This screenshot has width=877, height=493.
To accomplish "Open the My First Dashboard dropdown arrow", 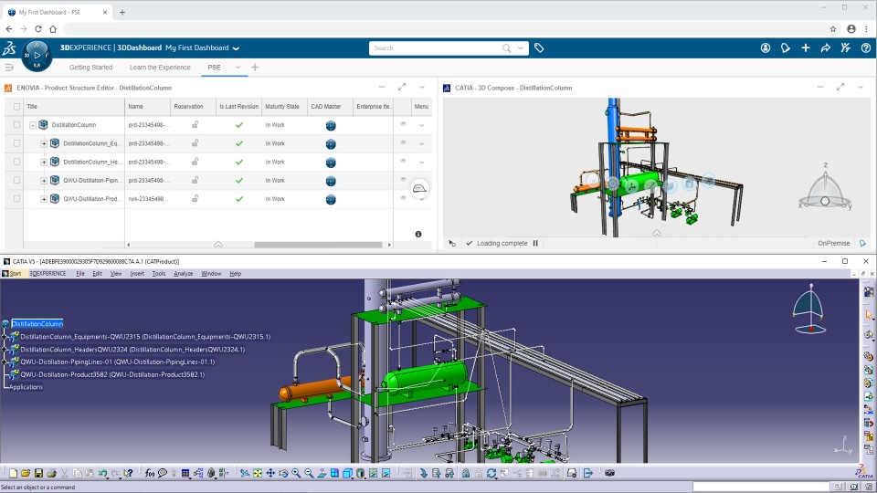I will 236,48.
